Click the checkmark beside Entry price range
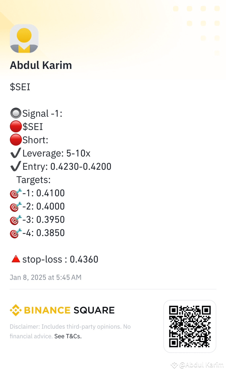 click(16, 166)
